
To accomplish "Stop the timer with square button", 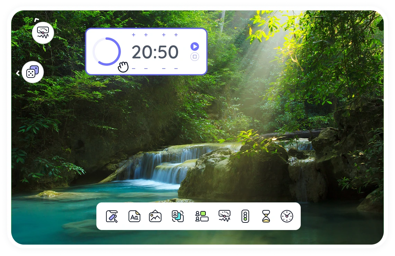I will coord(195,57).
